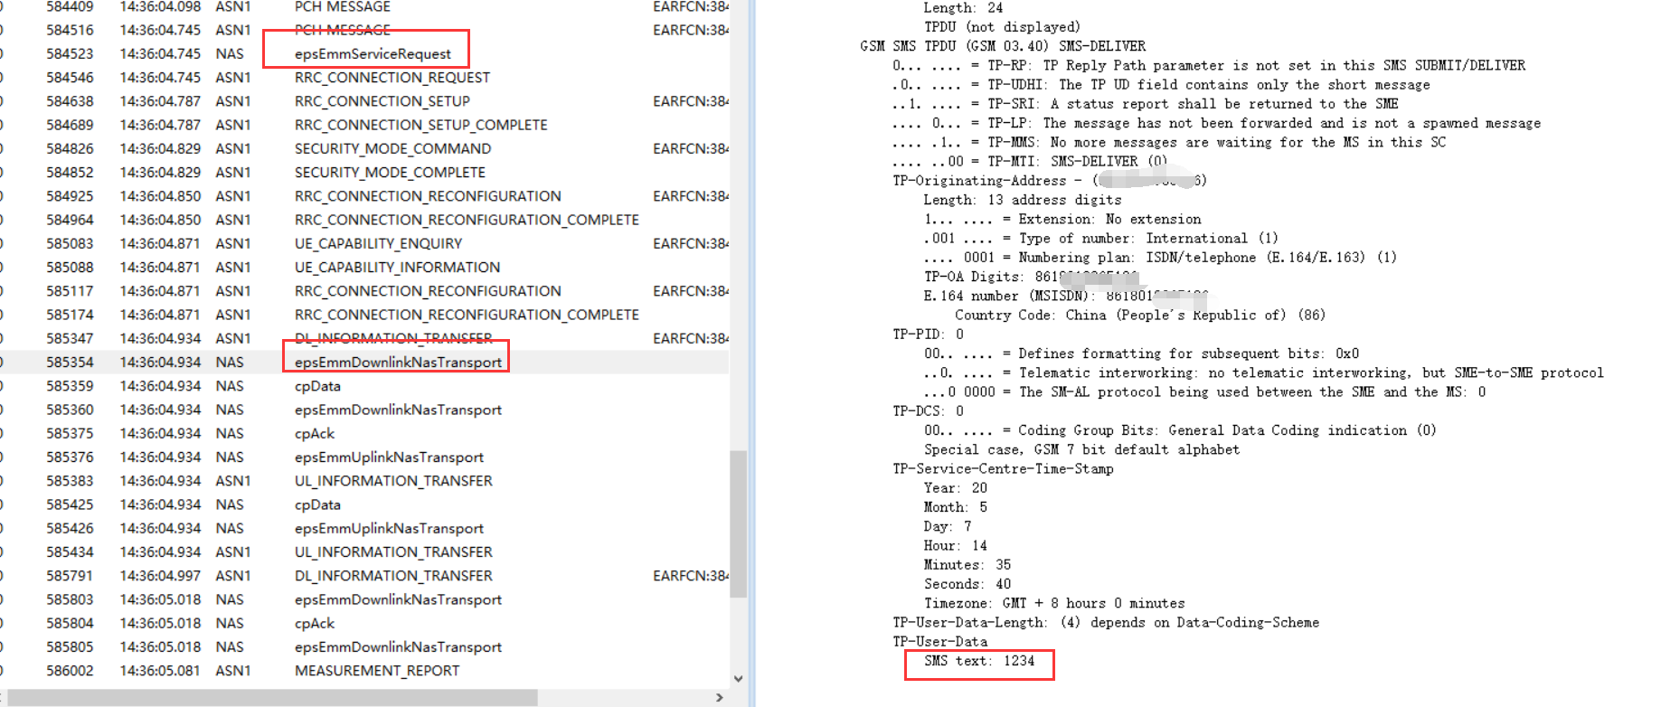Select epsEmmDownlinkNasTransport row number 585360

364,410
